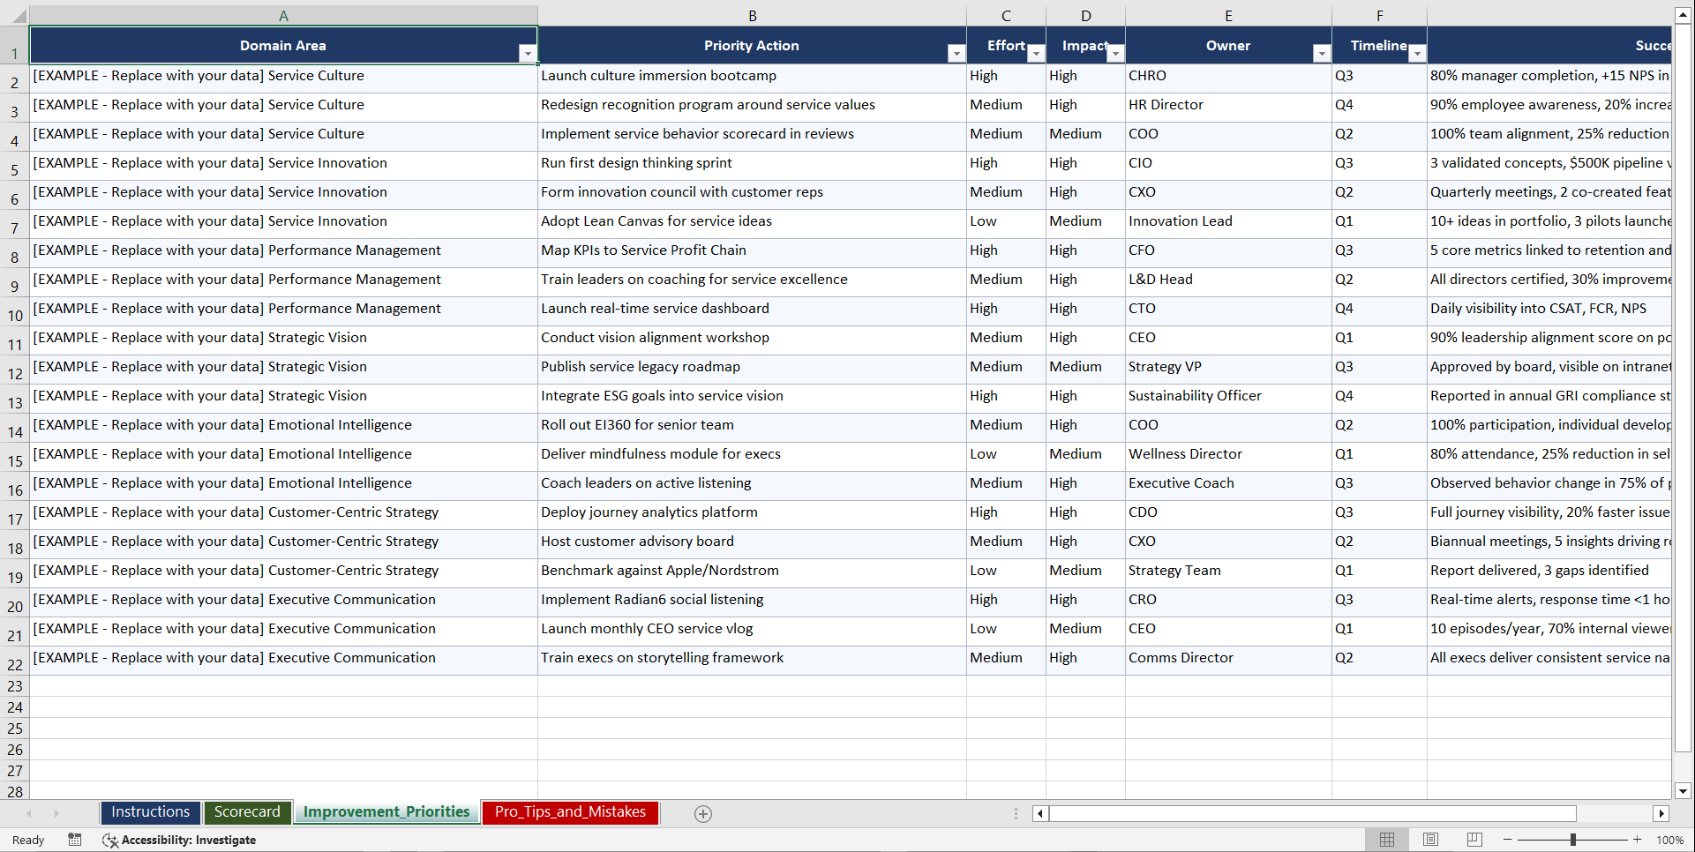Image resolution: width=1695 pixels, height=852 pixels.
Task: Switch to the Scorecard sheet tab
Action: tap(248, 812)
